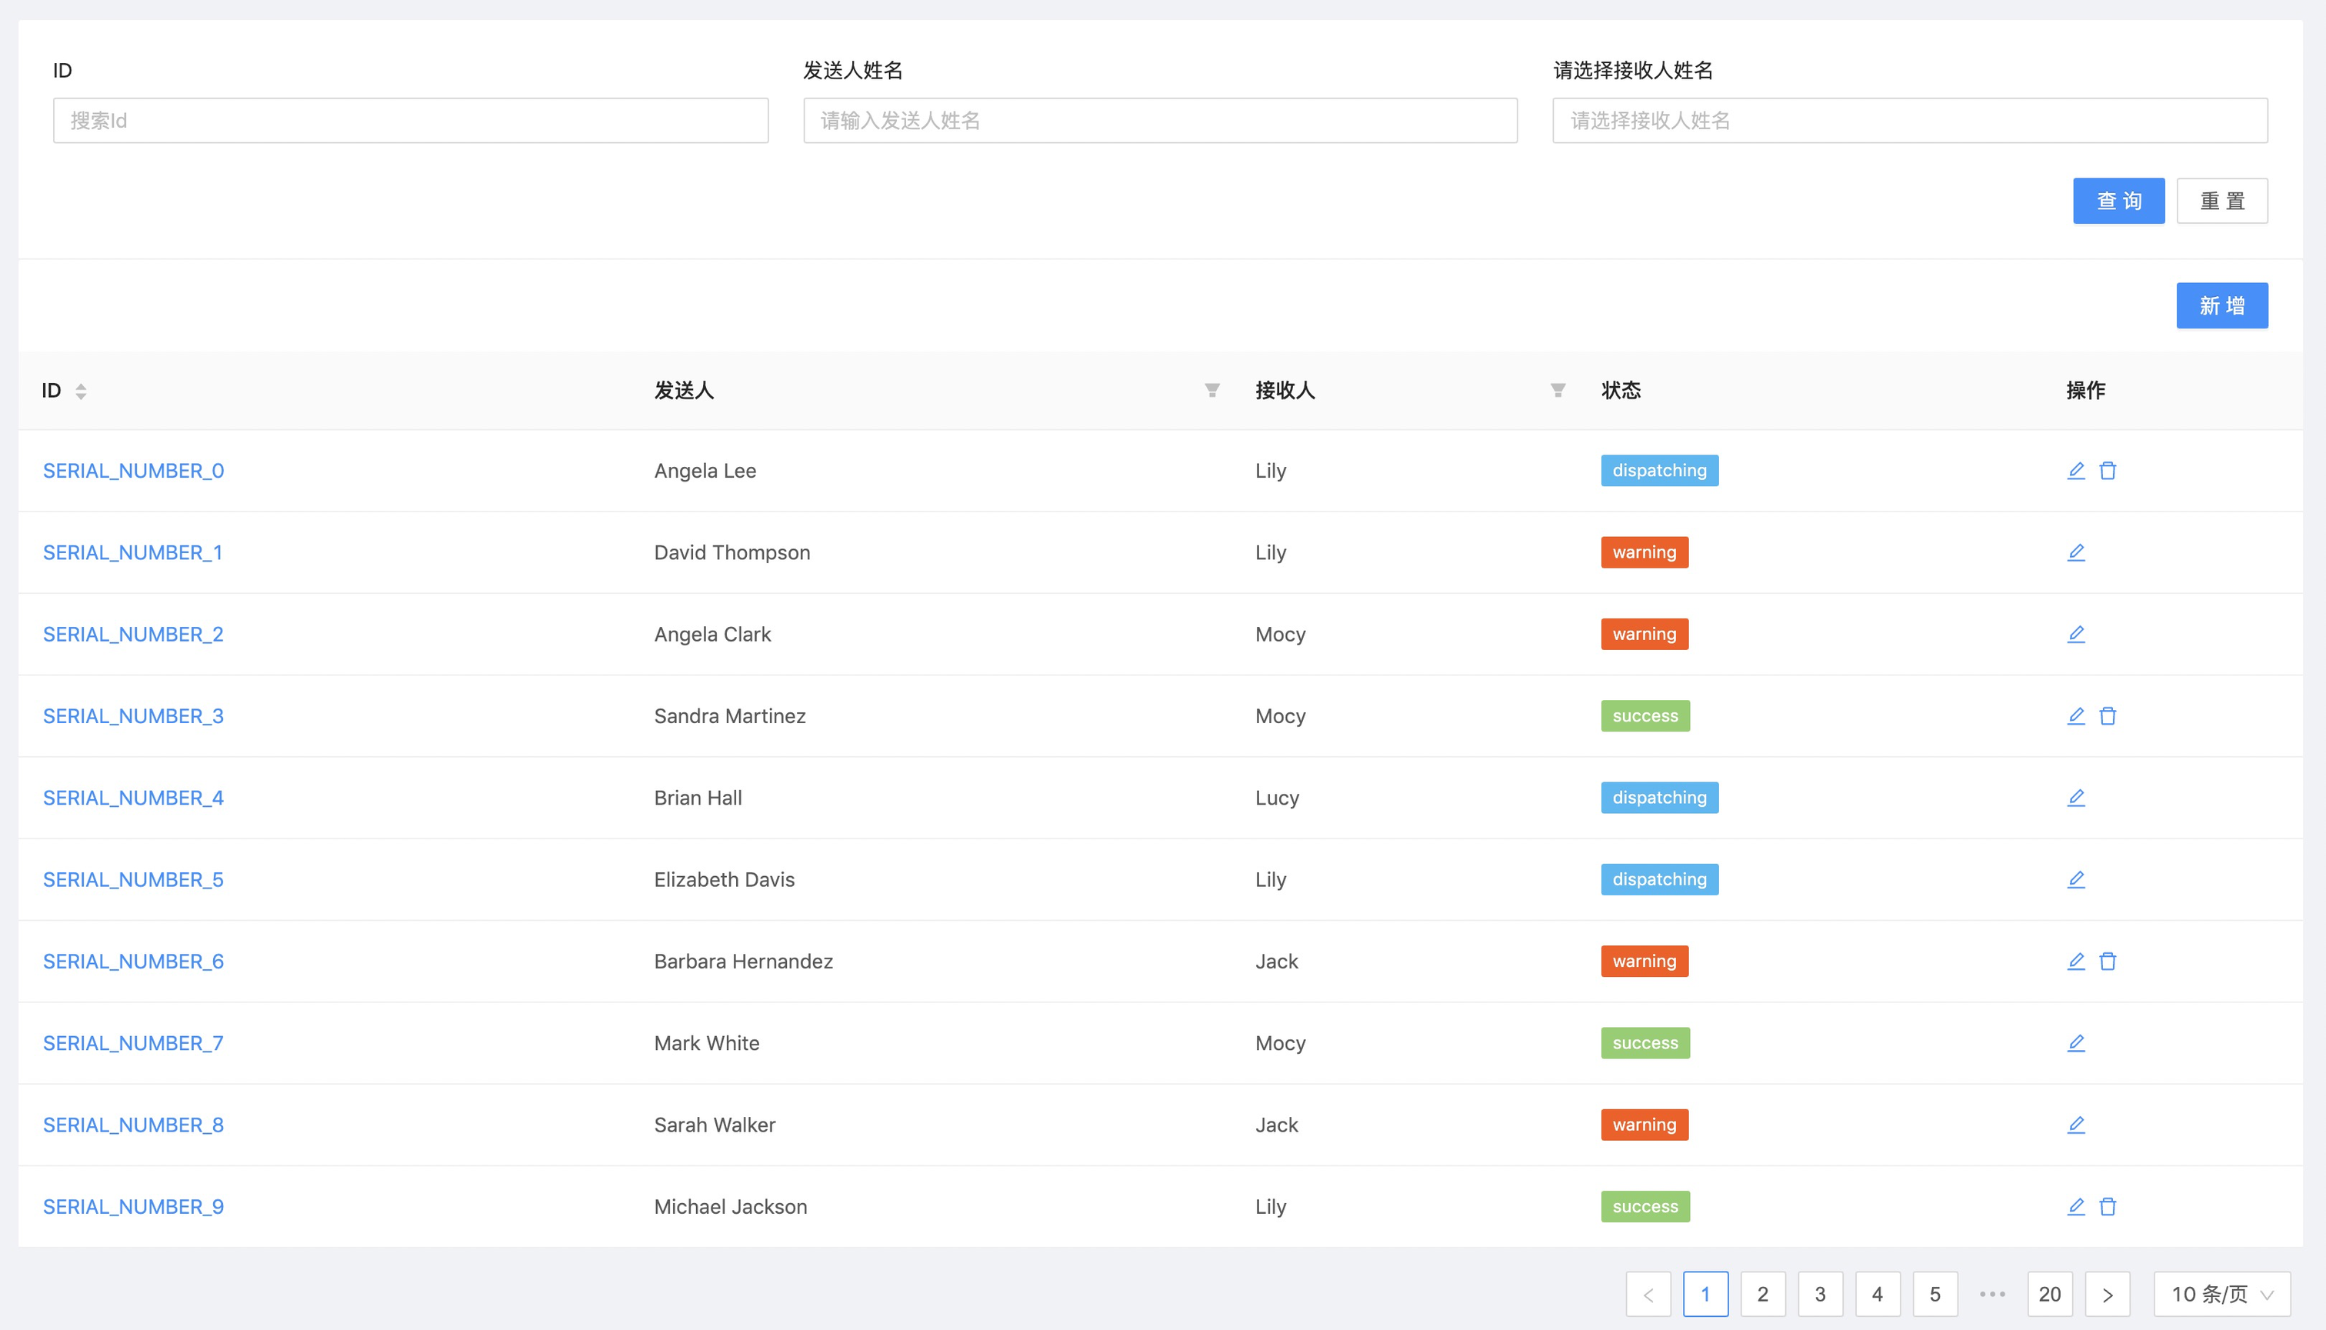
Task: Click trash icon in Barbara Hernandez row
Action: (x=2108, y=961)
